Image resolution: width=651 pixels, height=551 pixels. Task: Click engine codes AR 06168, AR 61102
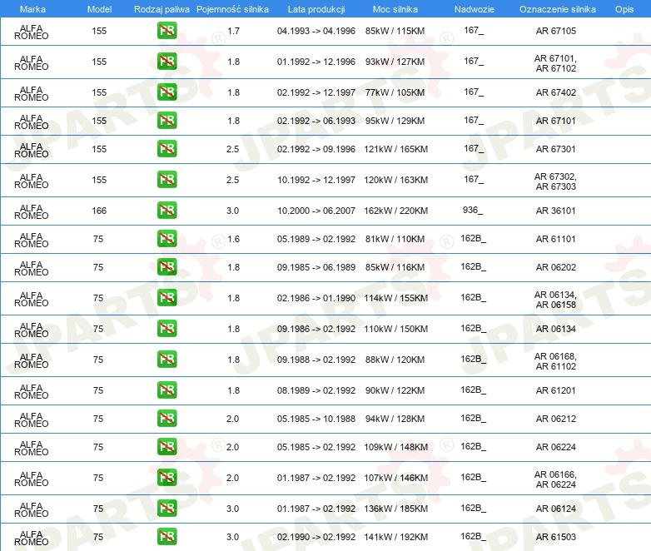(x=555, y=361)
